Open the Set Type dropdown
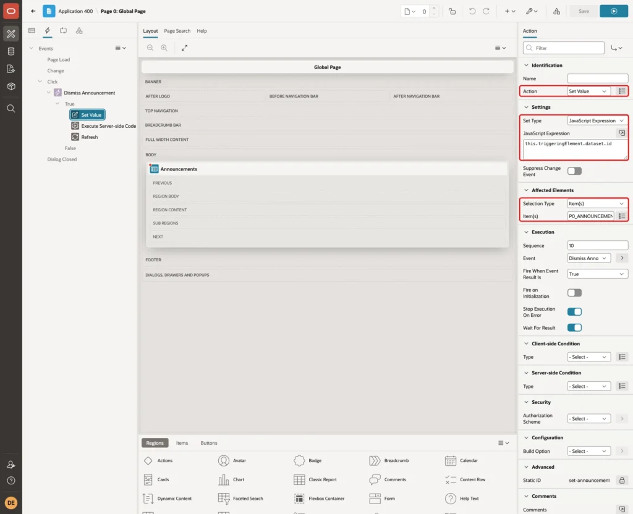 click(598, 120)
